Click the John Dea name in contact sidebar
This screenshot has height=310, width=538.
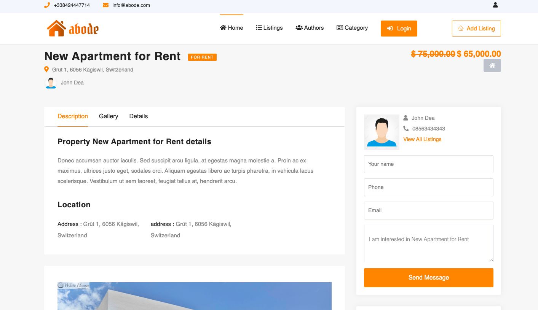pyautogui.click(x=423, y=118)
